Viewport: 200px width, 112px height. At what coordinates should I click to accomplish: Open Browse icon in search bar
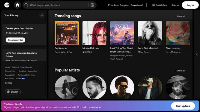[x=92, y=5]
